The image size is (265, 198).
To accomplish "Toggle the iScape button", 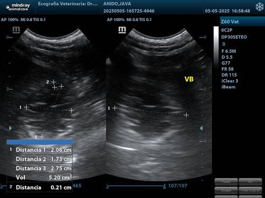I will coord(226,191).
